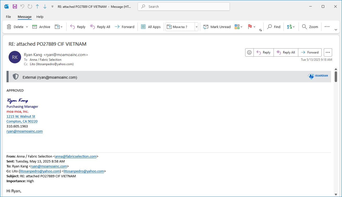342x197 pixels.
Task: Click the message body scrollbar thumb
Action: coord(336,77)
